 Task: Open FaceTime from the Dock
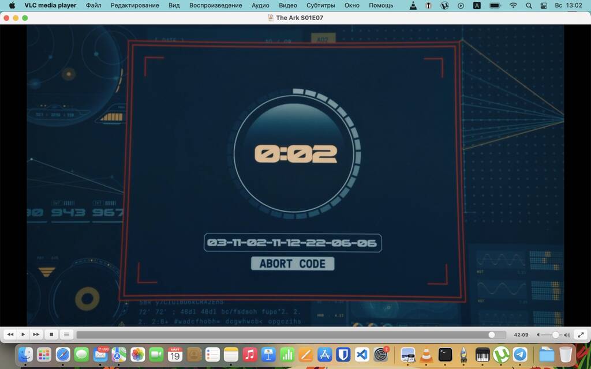pos(156,355)
